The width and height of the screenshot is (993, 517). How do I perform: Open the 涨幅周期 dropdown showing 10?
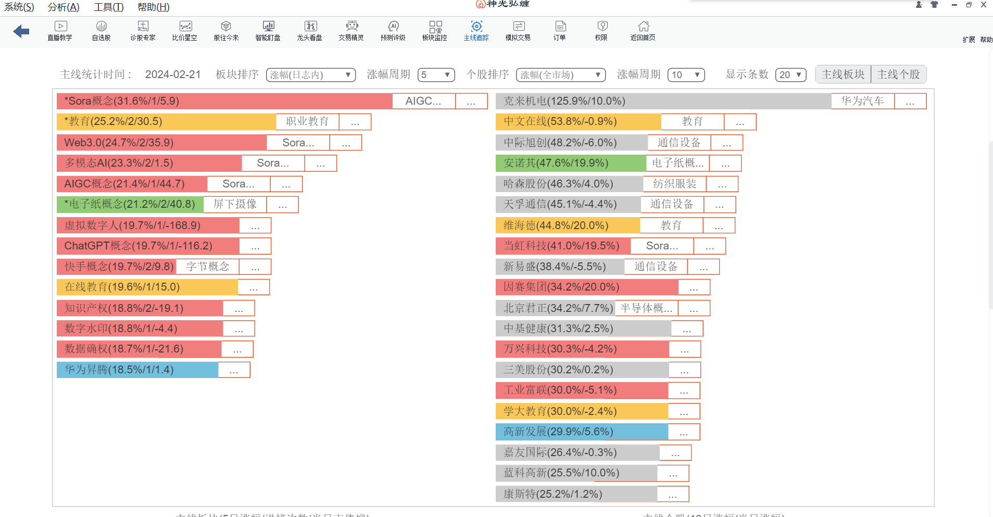[686, 75]
